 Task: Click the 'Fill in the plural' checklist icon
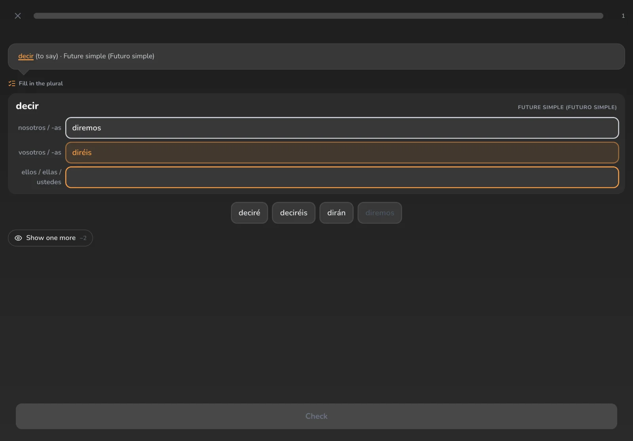point(12,83)
